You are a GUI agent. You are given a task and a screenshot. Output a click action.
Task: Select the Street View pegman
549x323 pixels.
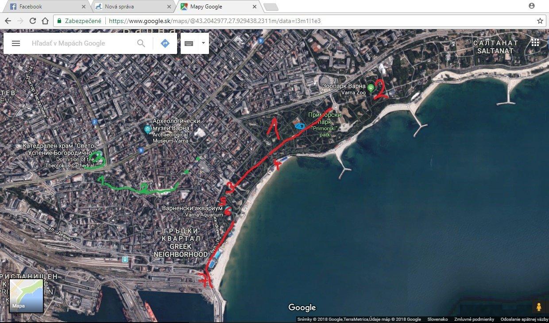tap(538, 307)
